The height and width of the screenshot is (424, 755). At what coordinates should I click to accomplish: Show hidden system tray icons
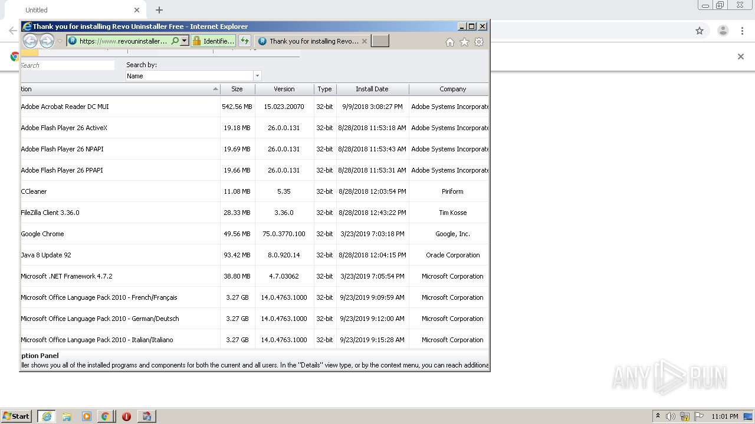click(658, 416)
